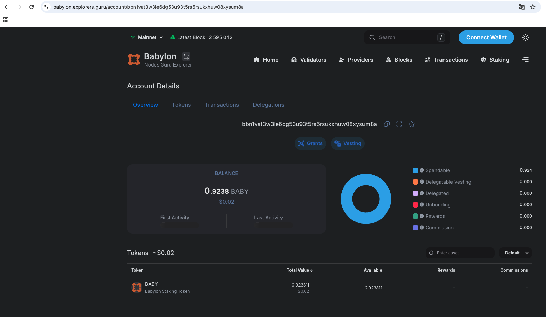Open the hamburger menu icon in the navbar

coord(525,60)
